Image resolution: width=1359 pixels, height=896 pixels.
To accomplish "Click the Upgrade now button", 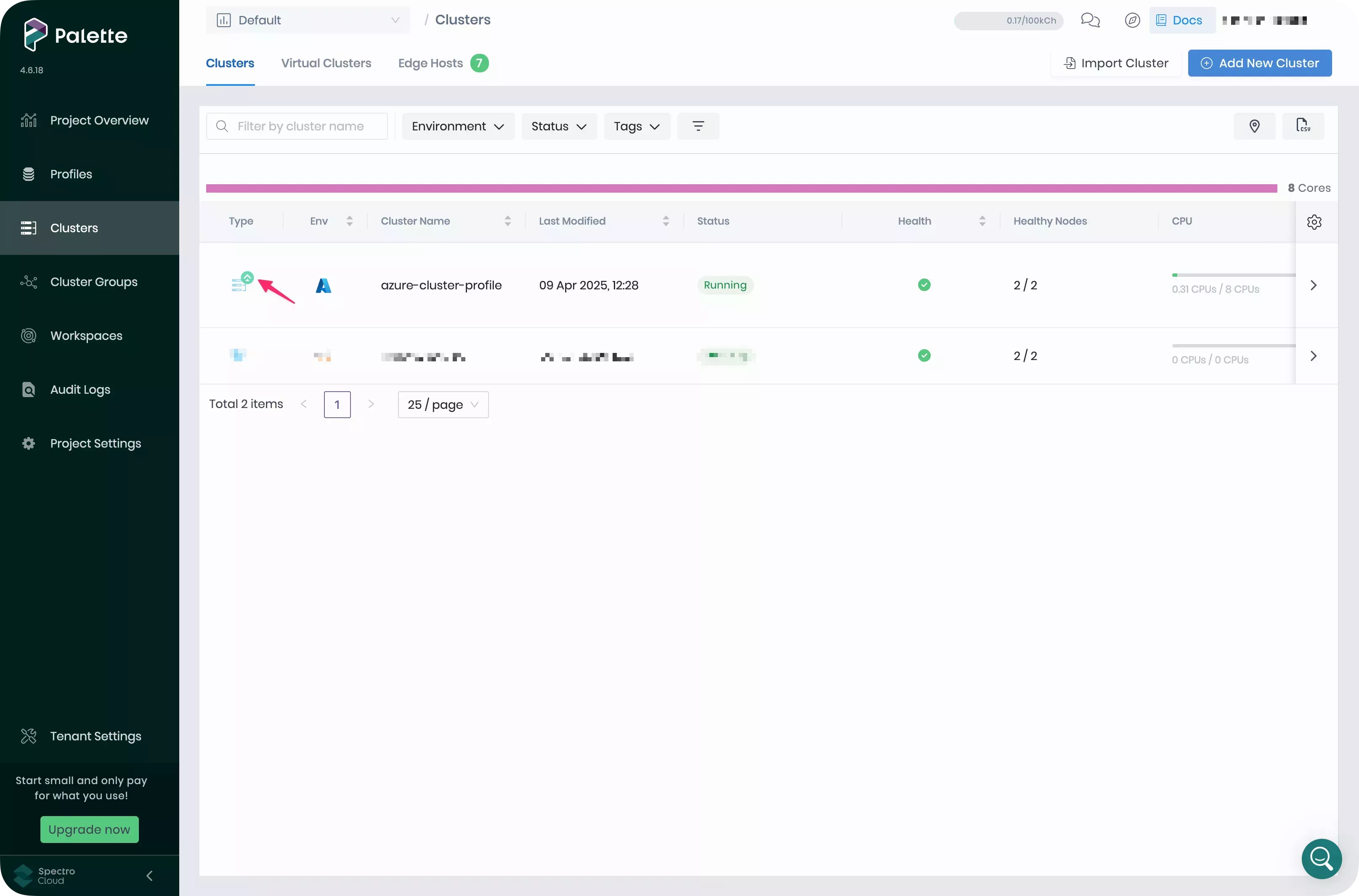I will 89,829.
